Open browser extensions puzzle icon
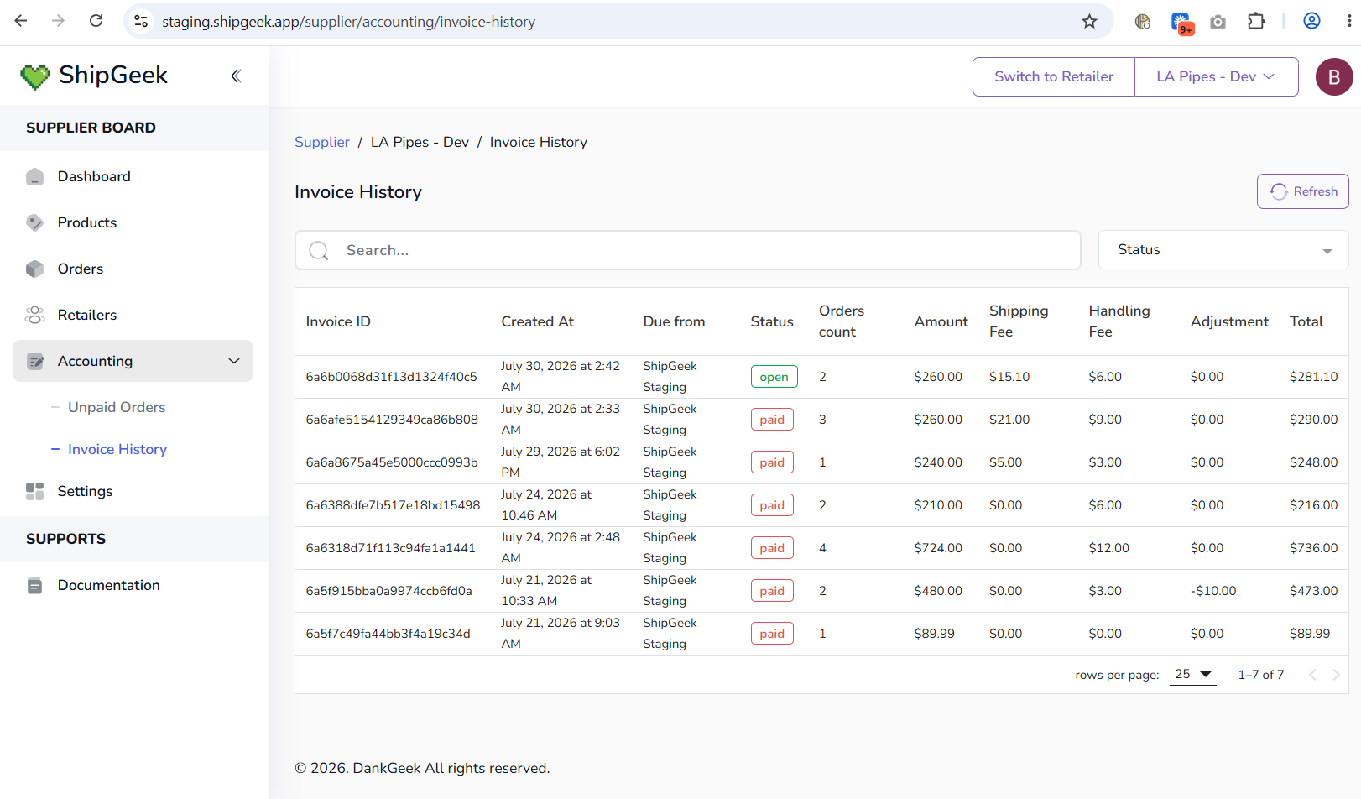 pyautogui.click(x=1256, y=21)
